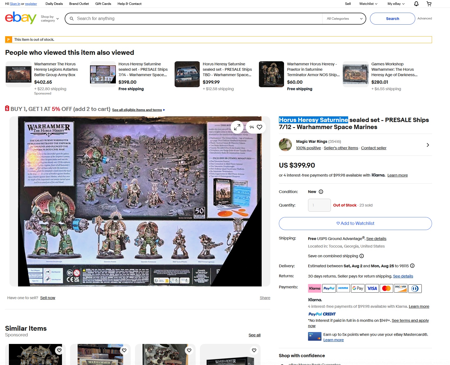This screenshot has height=365, width=450.
Task: Open the notifications bell
Action: pos(416,4)
